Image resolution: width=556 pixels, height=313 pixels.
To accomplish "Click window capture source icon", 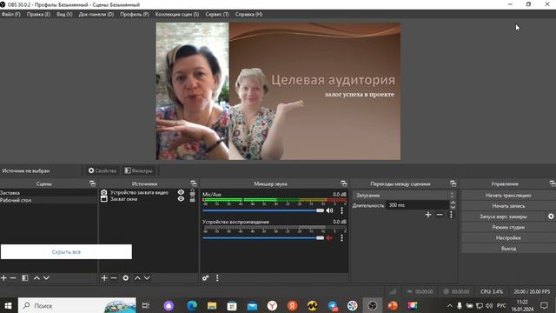I will (x=104, y=199).
